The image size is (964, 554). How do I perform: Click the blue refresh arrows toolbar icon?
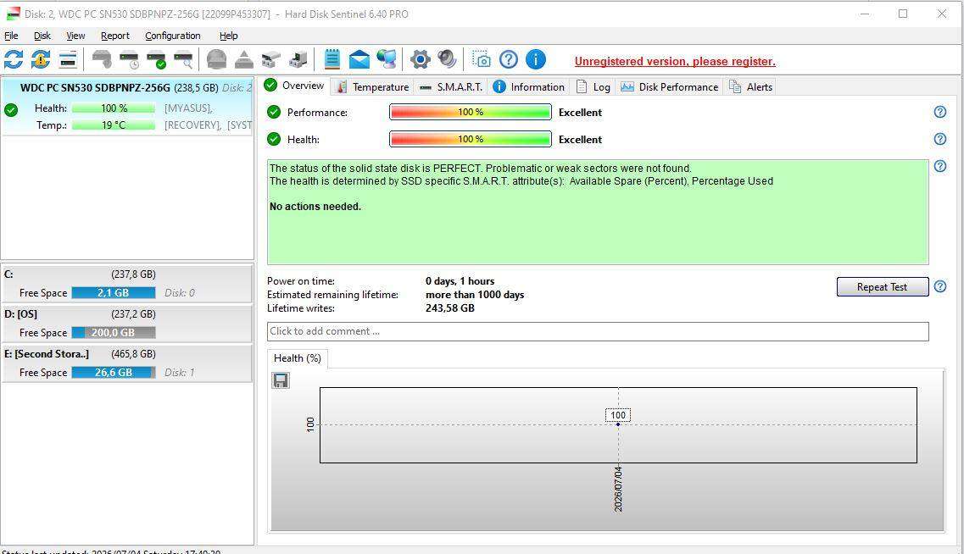pos(14,59)
